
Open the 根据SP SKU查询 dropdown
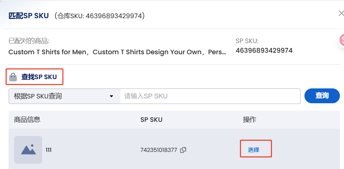pyautogui.click(x=64, y=96)
